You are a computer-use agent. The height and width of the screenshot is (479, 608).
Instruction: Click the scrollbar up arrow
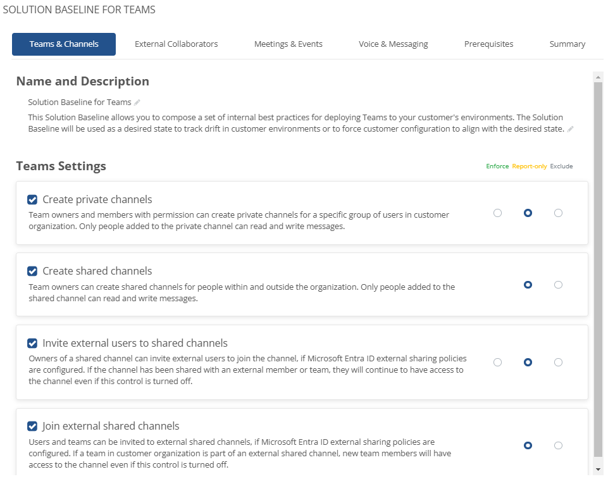click(x=599, y=77)
